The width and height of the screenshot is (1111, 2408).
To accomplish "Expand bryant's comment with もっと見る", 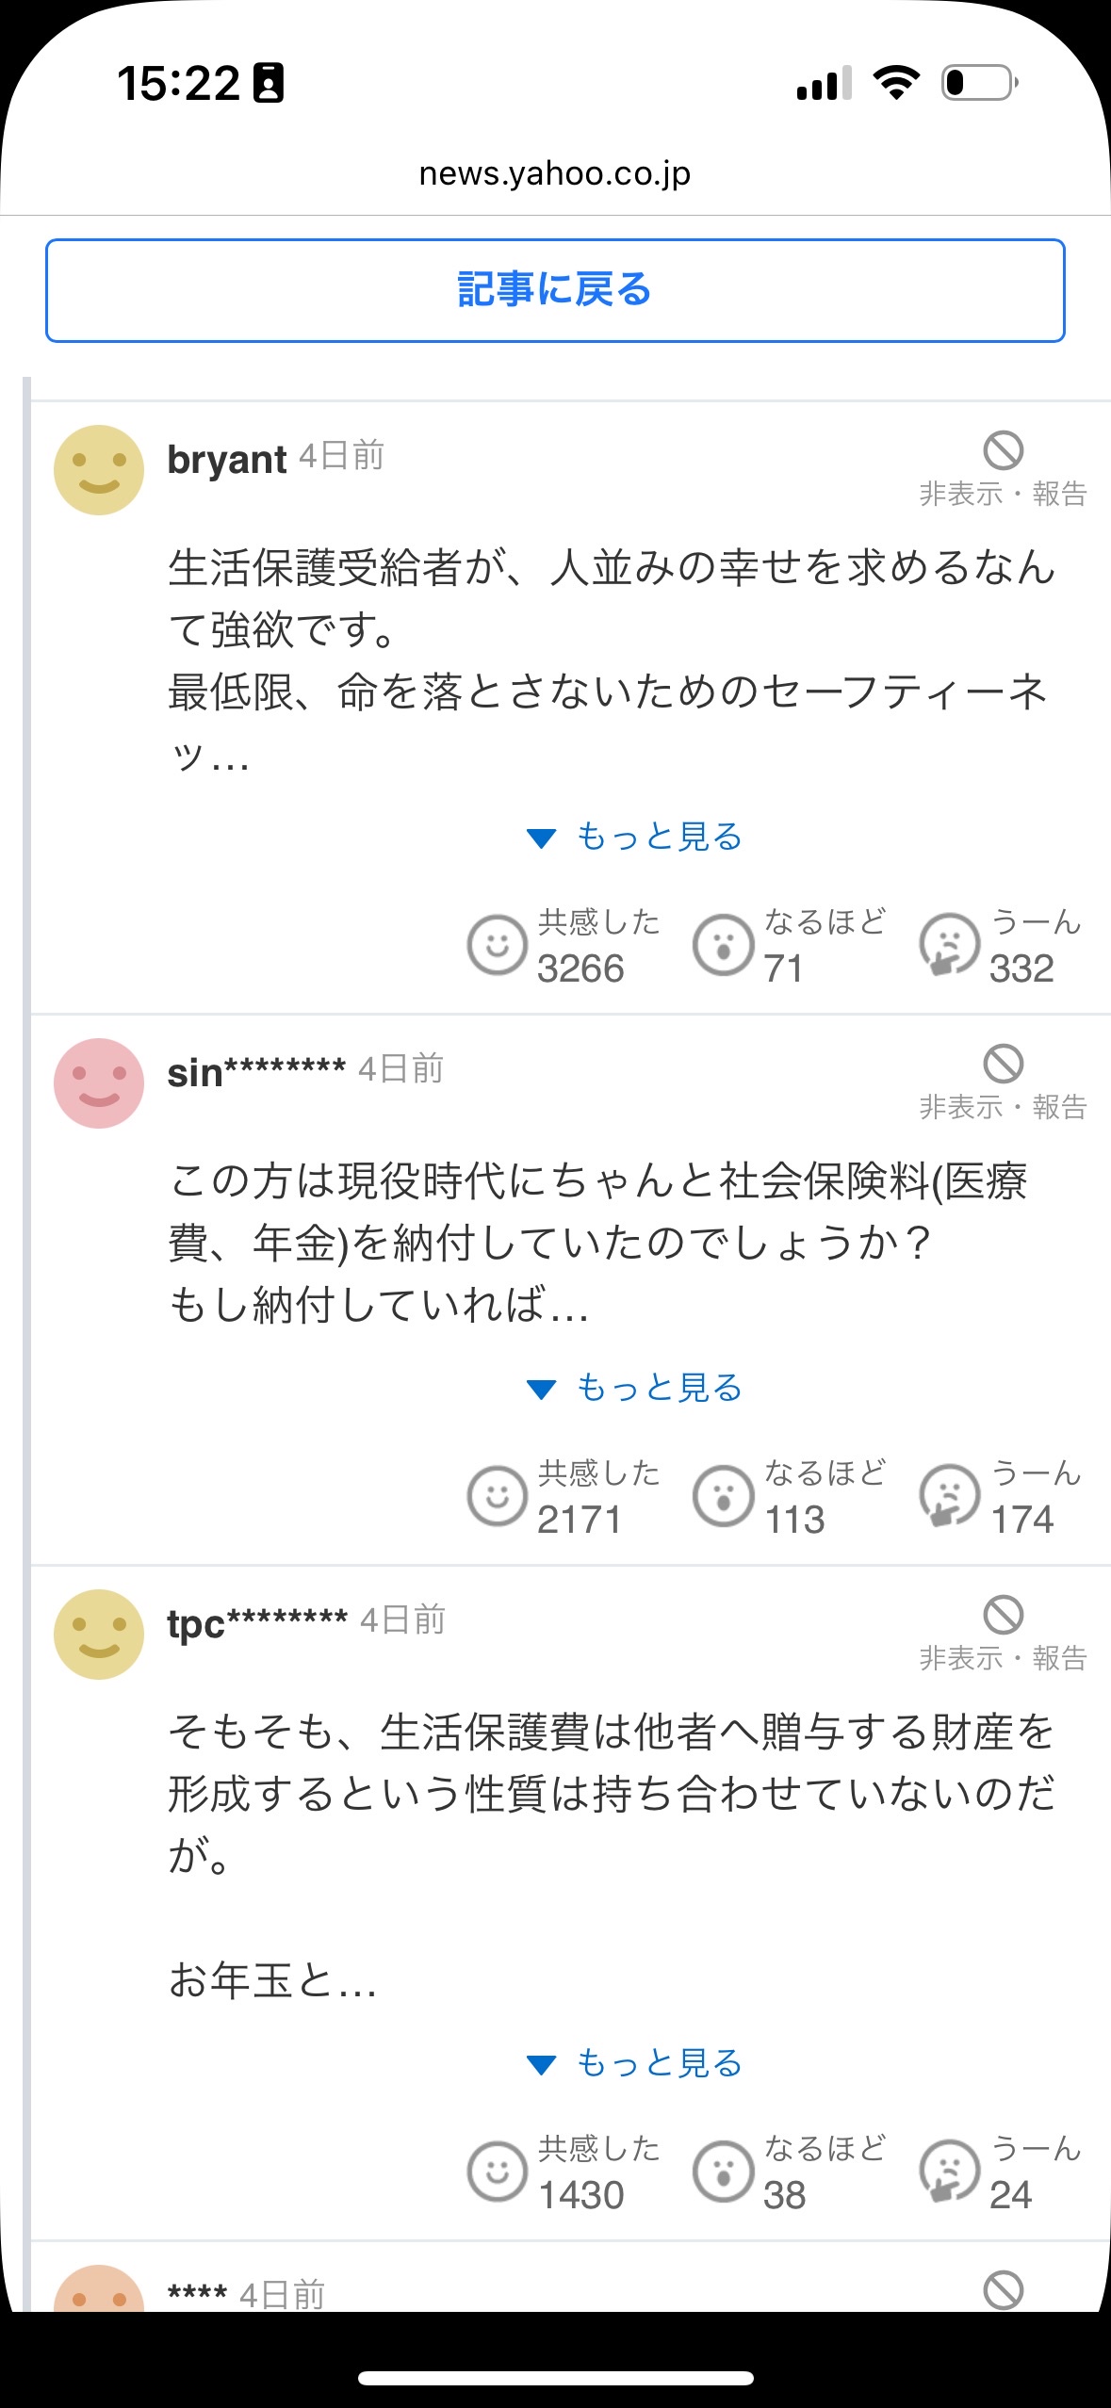I will 636,837.
